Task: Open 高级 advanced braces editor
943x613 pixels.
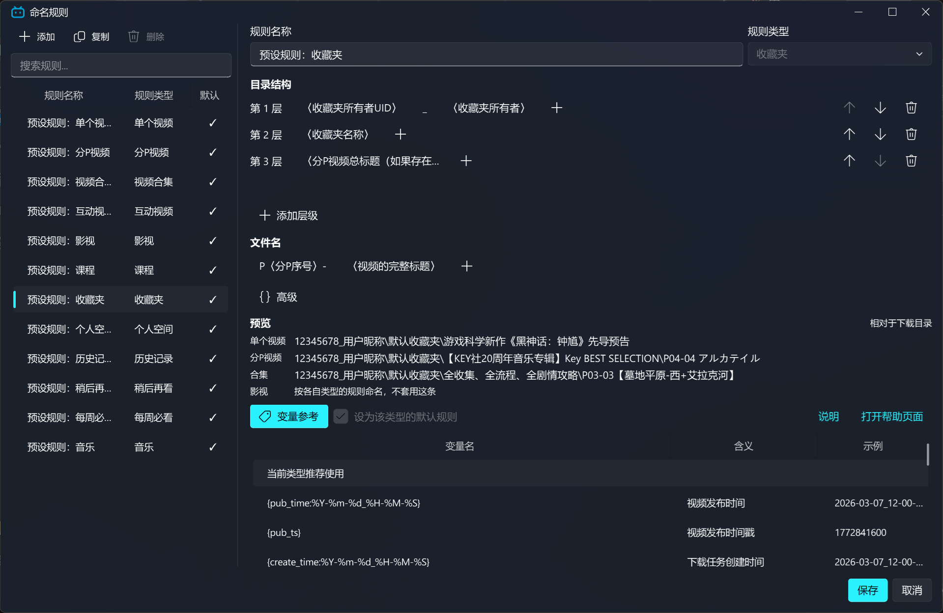Action: pos(278,297)
